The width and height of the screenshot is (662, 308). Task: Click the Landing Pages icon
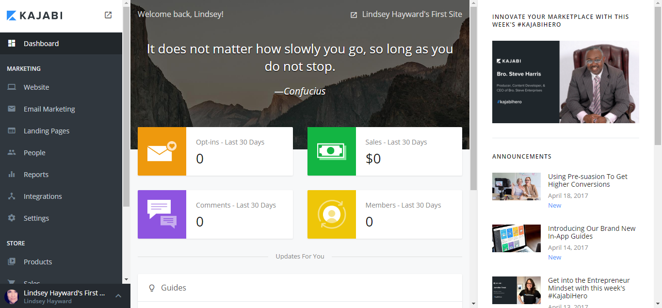click(12, 131)
